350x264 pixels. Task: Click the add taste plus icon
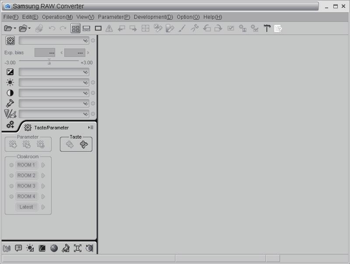point(70,145)
